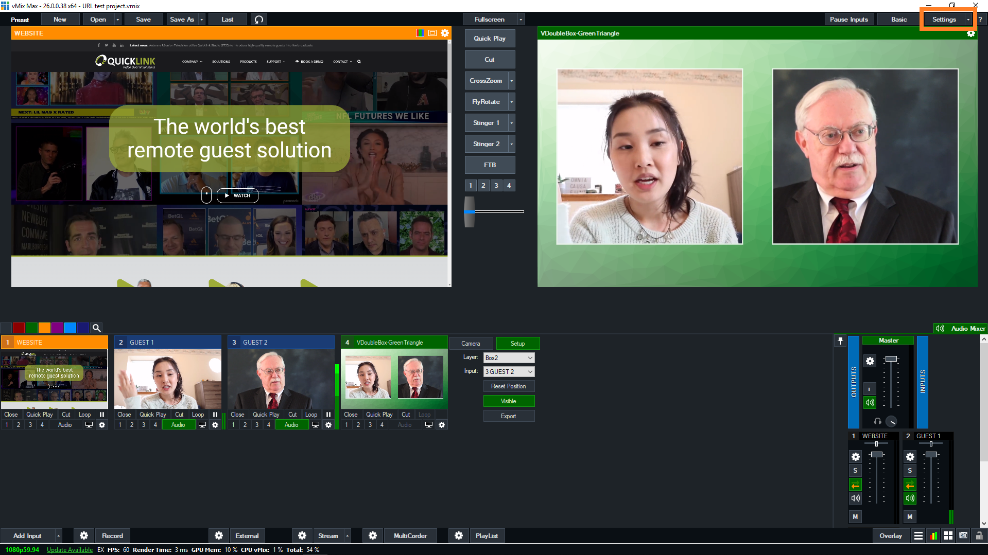The image size is (988, 555).
Task: Click the Update Available link
Action: coord(70,550)
